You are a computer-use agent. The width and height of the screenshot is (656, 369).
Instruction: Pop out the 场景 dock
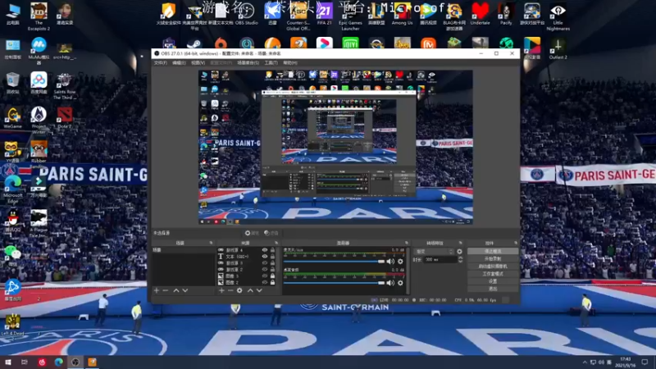pos(211,243)
